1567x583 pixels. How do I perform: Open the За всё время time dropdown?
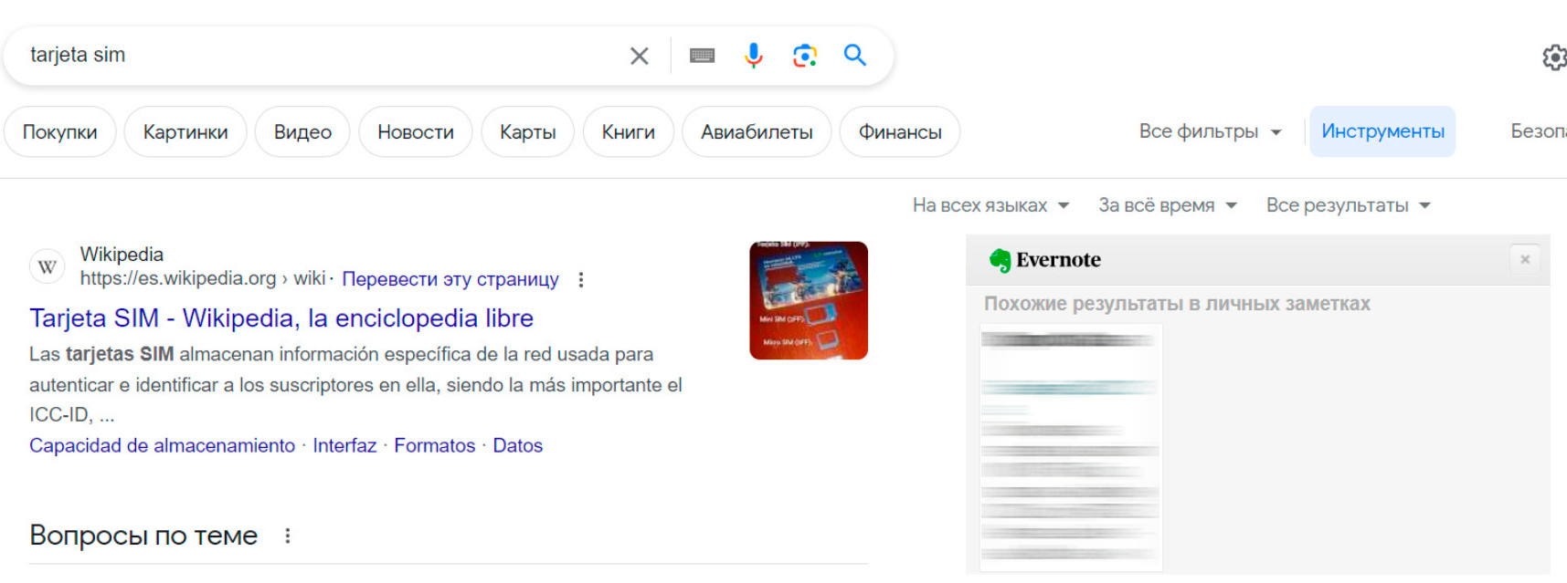(1167, 205)
